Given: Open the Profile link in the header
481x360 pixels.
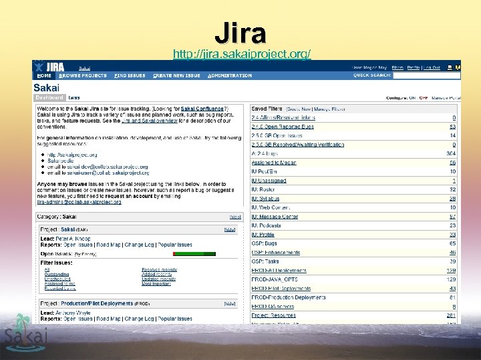Looking at the screenshot, I should pyautogui.click(x=414, y=67).
